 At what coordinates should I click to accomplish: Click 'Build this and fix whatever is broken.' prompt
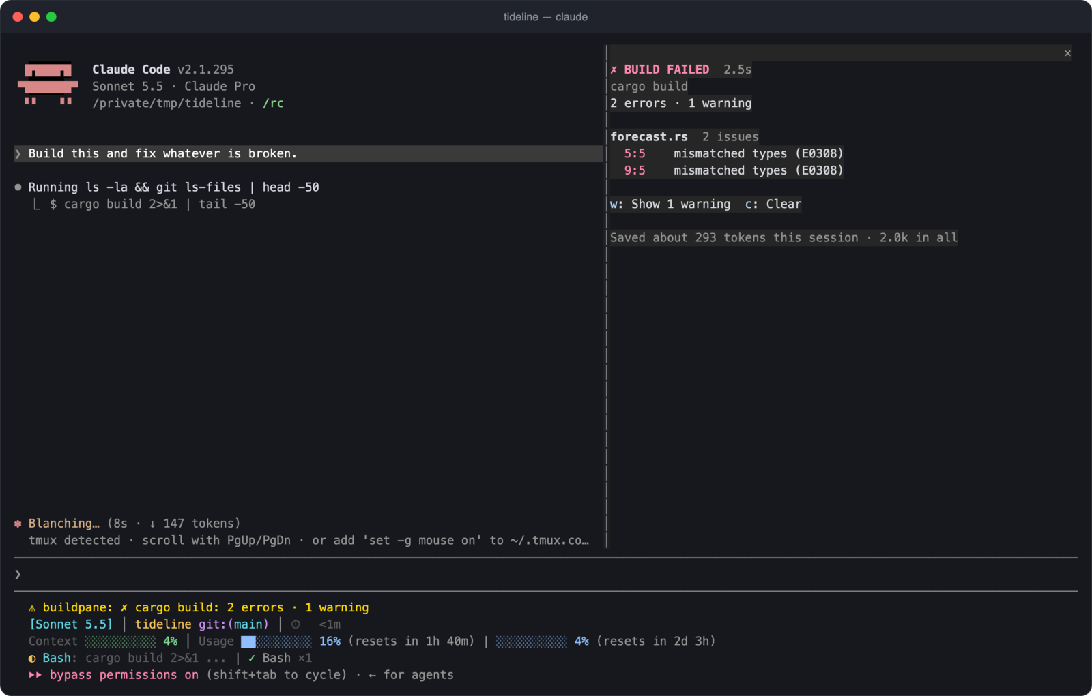[x=162, y=153]
